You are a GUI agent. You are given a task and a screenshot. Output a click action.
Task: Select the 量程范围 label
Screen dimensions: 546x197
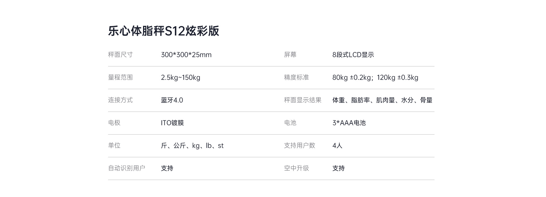[120, 77]
